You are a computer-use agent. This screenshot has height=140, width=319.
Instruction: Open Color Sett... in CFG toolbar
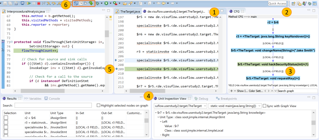click(x=256, y=91)
